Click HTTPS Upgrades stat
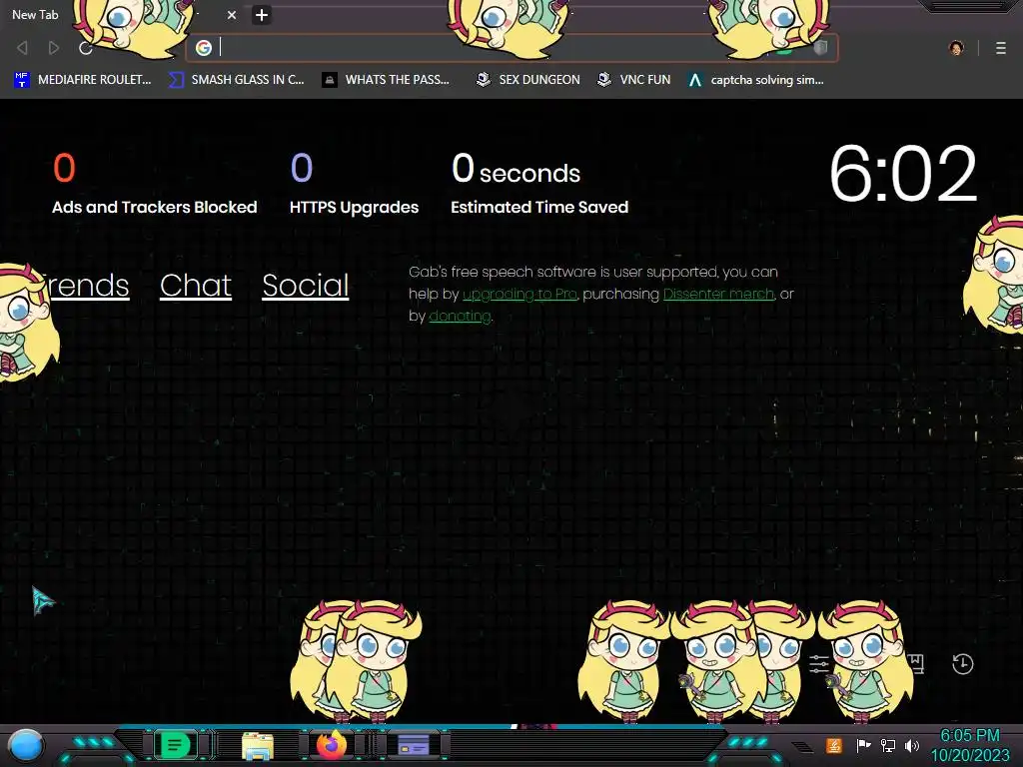This screenshot has width=1023, height=767. pyautogui.click(x=354, y=184)
